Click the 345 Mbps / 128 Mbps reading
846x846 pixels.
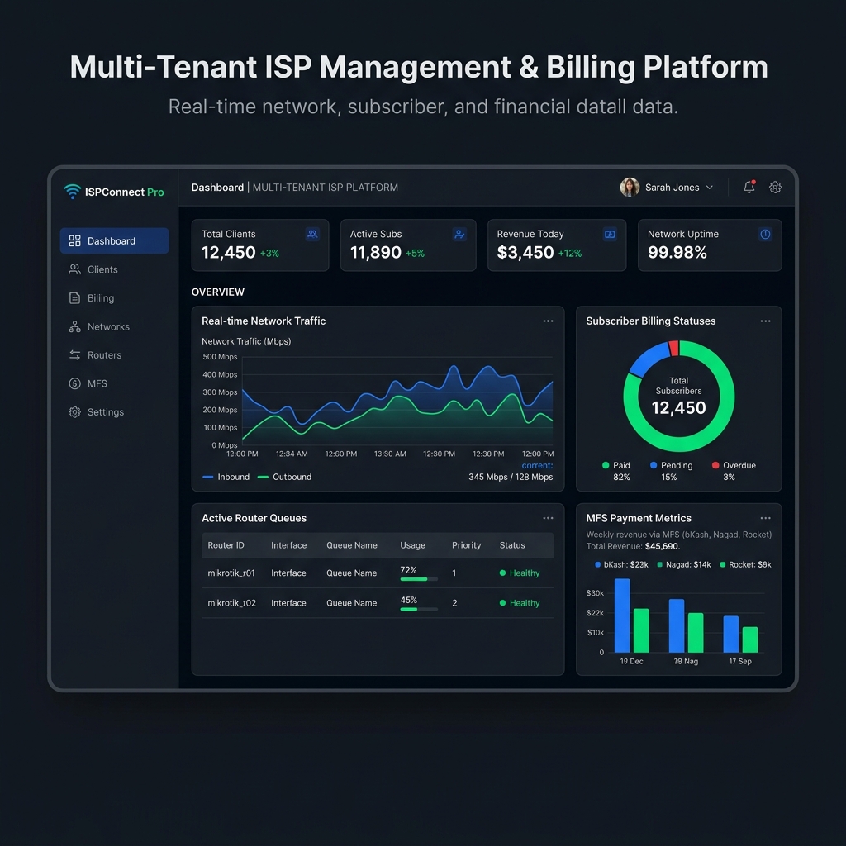(x=511, y=477)
